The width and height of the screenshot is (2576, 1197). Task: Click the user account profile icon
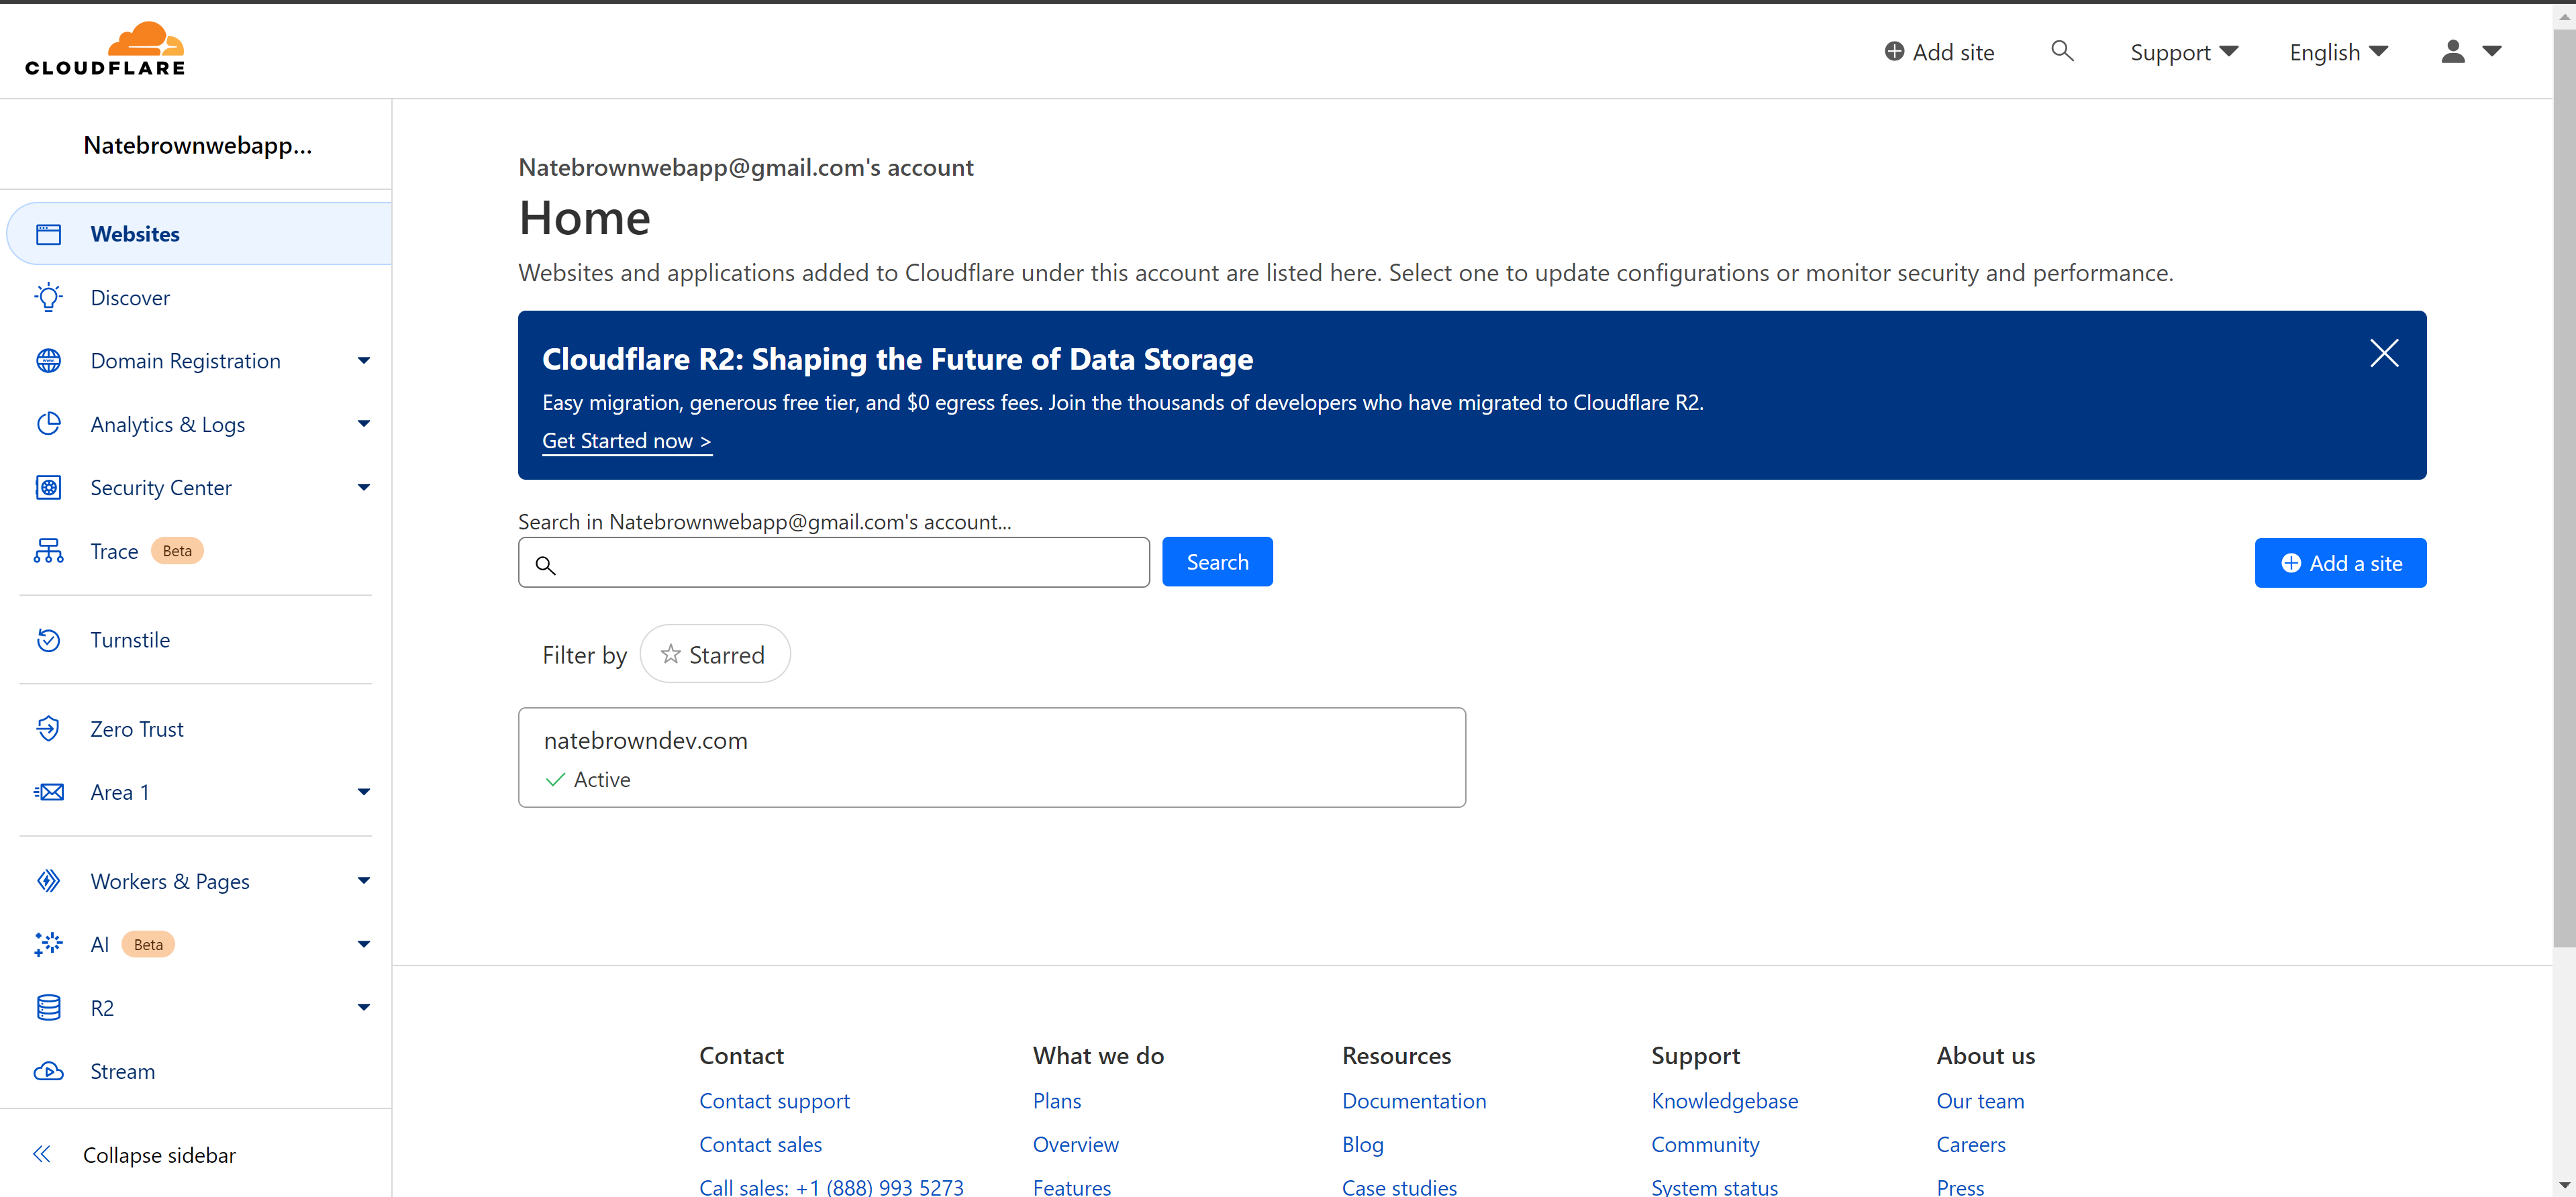(2451, 51)
